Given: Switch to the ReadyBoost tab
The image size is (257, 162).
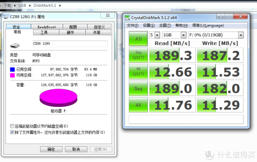Looking at the screenshot, I should coord(47,27).
